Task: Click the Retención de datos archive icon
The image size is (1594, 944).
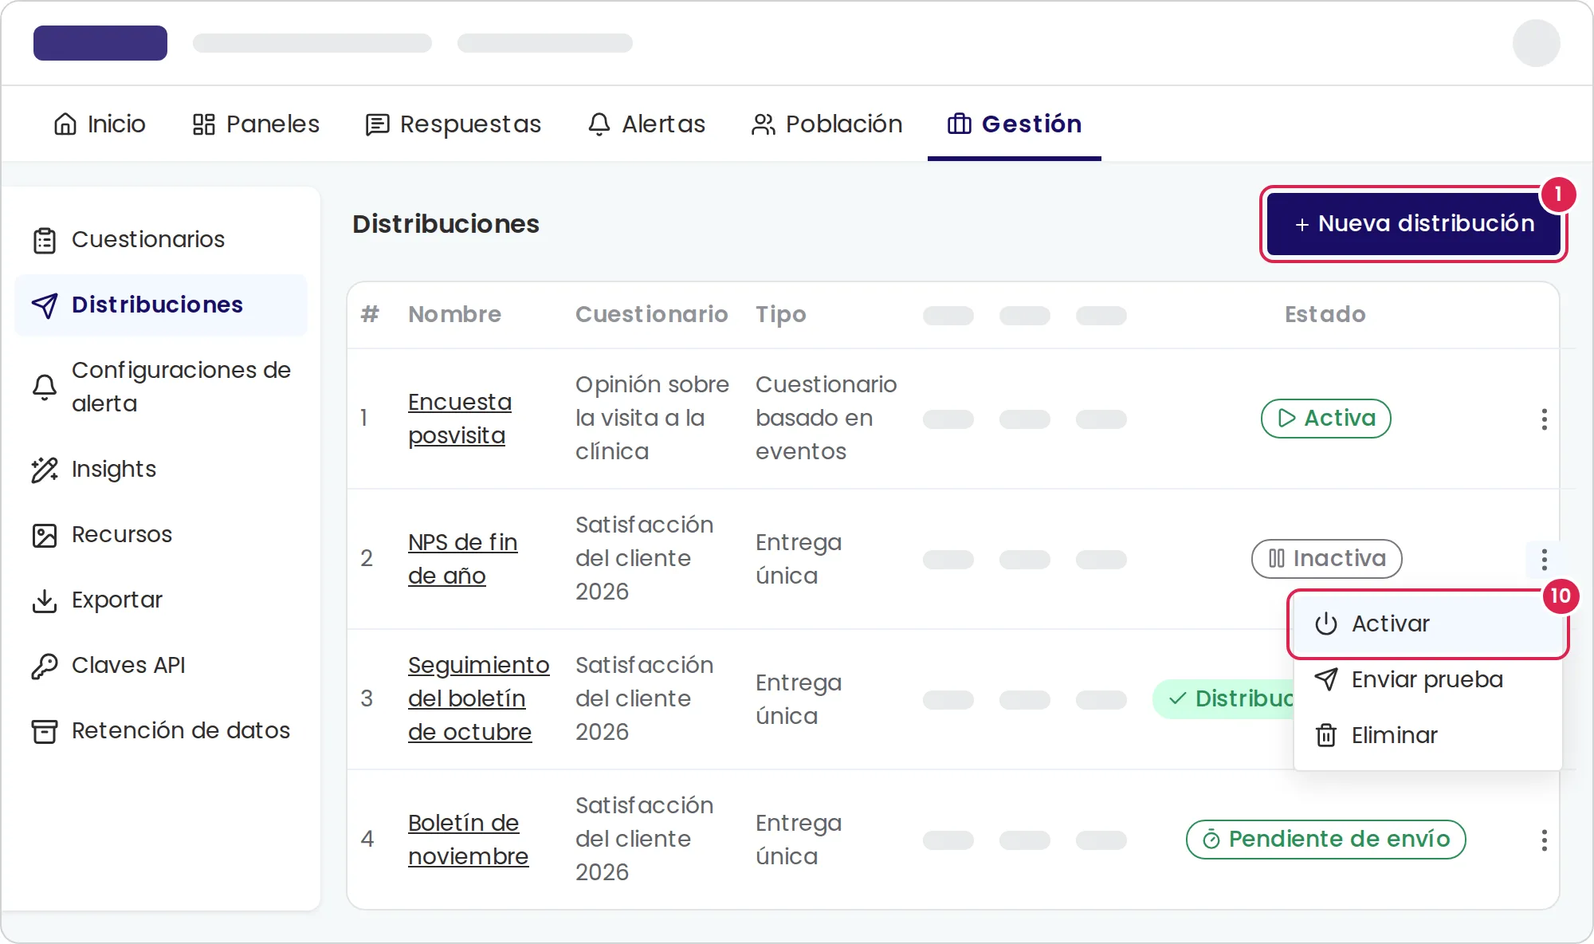Action: [45, 731]
